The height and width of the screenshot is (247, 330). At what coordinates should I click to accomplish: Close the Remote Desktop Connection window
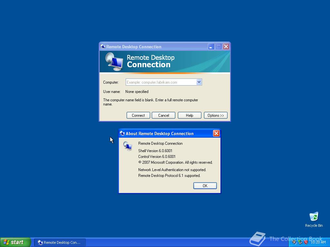tap(226, 46)
